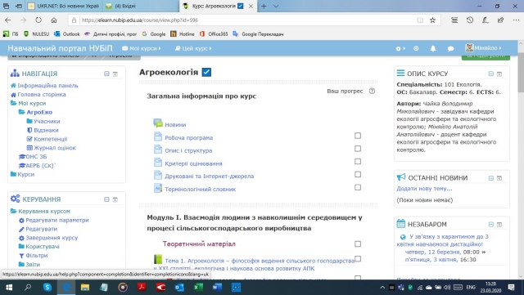The height and width of the screenshot is (295, 524).
Task: Switch to (4) Вхідні browser tab
Action: [x=140, y=6]
